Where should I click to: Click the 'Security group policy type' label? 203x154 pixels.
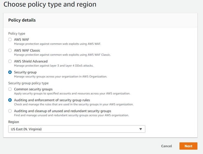28,83
